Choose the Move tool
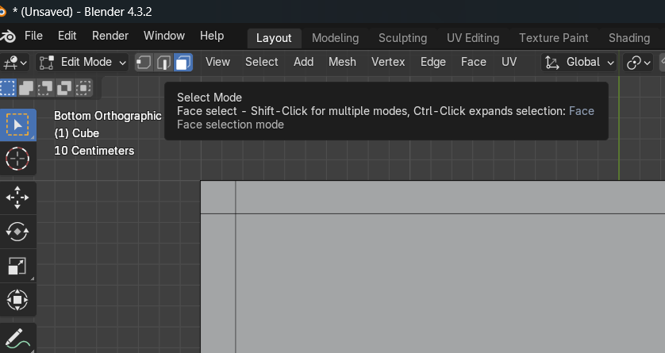The height and width of the screenshot is (353, 665). (17, 198)
